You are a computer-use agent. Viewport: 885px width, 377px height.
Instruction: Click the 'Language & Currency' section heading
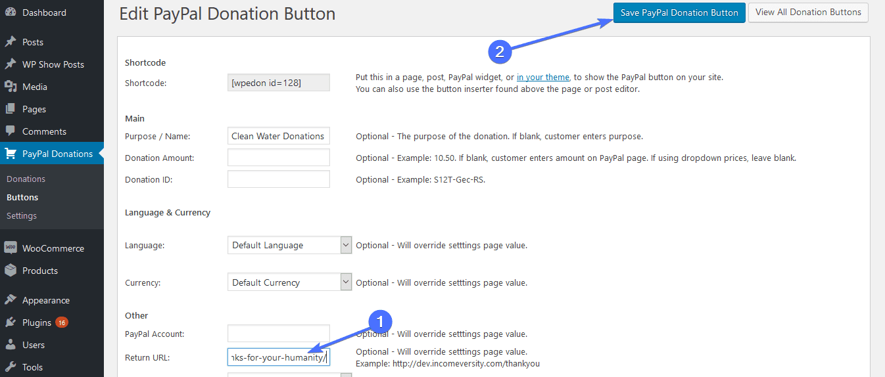168,213
